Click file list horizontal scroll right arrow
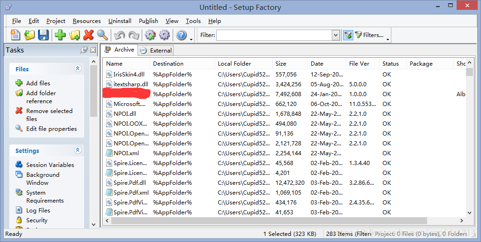Image resolution: width=481 pixels, height=242 pixels. (462, 220)
